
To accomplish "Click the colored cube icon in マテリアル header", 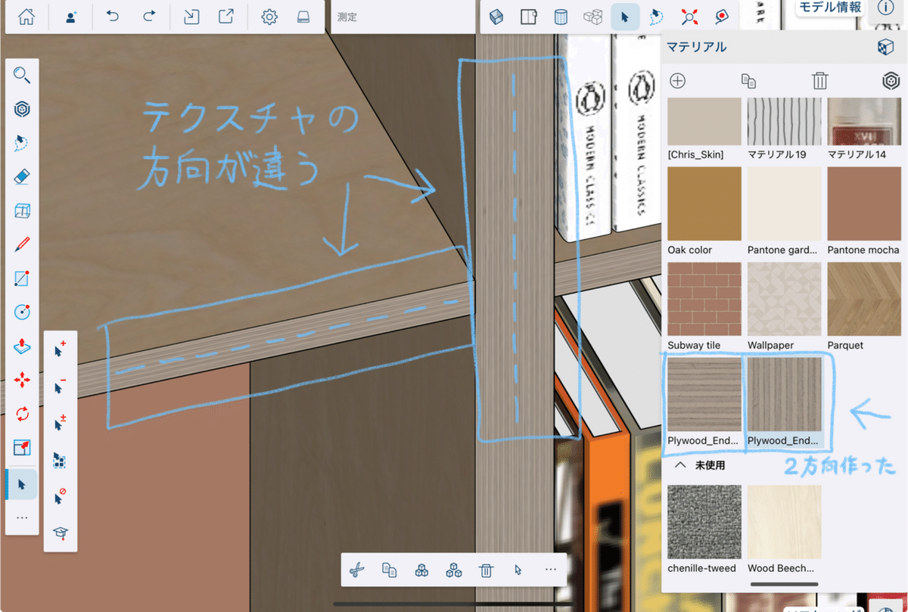I will [x=885, y=48].
